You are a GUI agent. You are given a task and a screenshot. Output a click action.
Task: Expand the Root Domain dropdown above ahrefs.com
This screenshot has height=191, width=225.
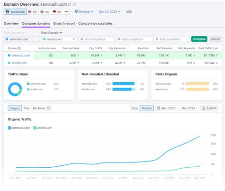[x=51, y=33]
